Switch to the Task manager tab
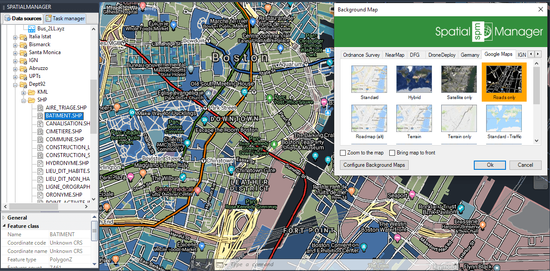This screenshot has width=550, height=271. [x=65, y=18]
